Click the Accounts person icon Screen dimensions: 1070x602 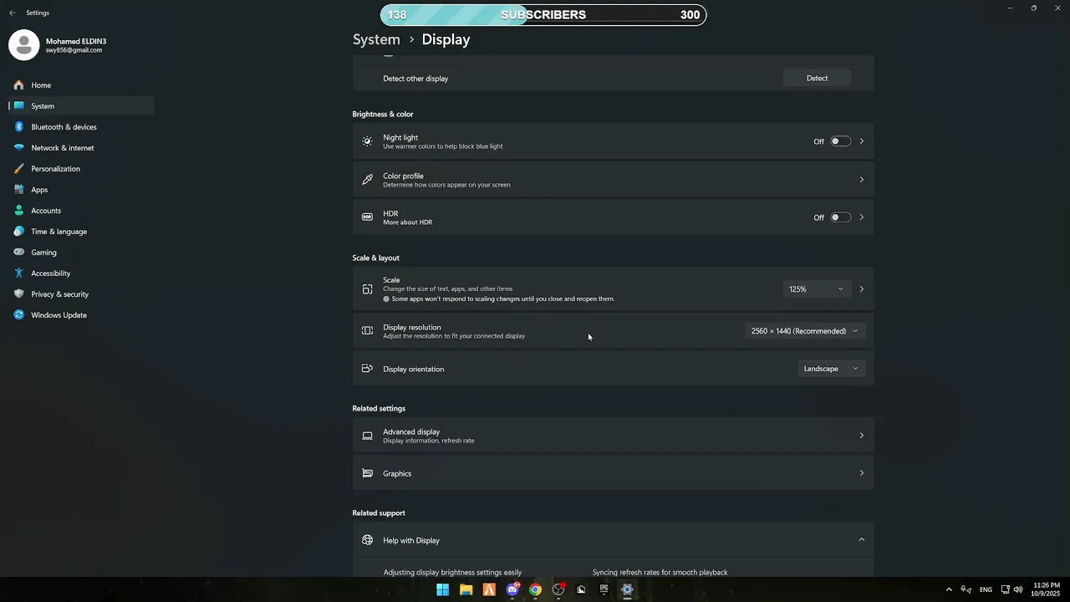[18, 211]
